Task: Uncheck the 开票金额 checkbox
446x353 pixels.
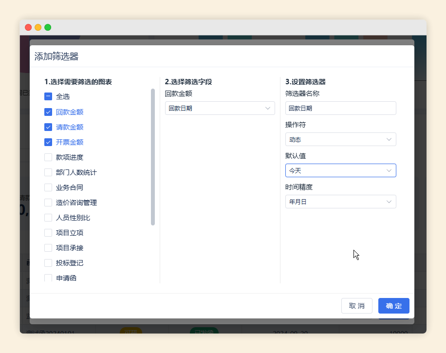Action: click(48, 142)
